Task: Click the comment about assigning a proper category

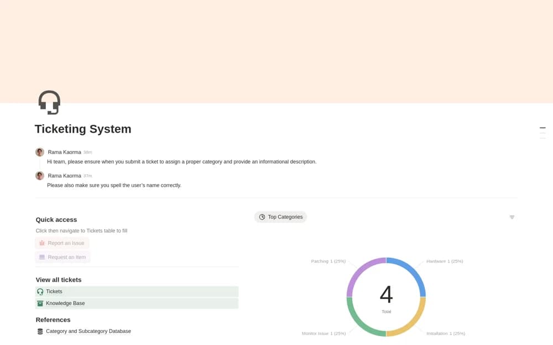Action: [181, 161]
